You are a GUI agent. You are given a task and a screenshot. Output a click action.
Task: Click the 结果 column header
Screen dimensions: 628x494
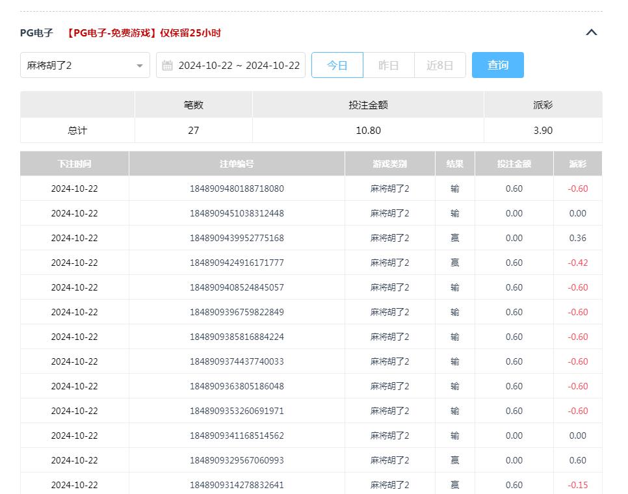(x=454, y=164)
